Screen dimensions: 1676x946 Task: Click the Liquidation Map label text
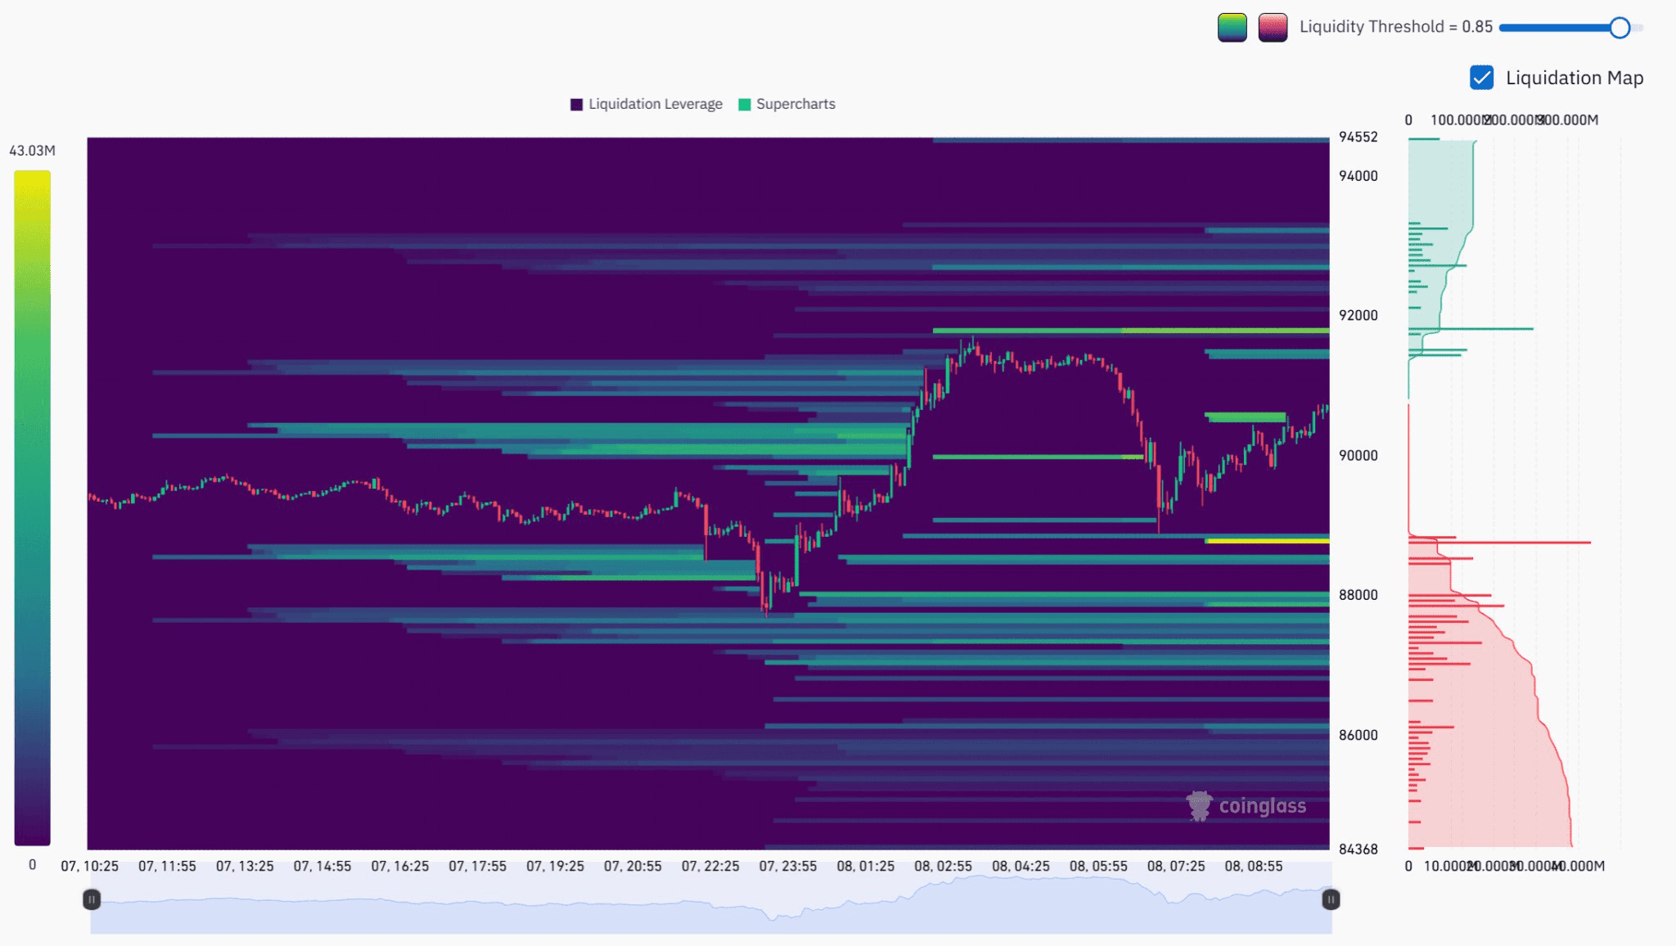[x=1574, y=78]
